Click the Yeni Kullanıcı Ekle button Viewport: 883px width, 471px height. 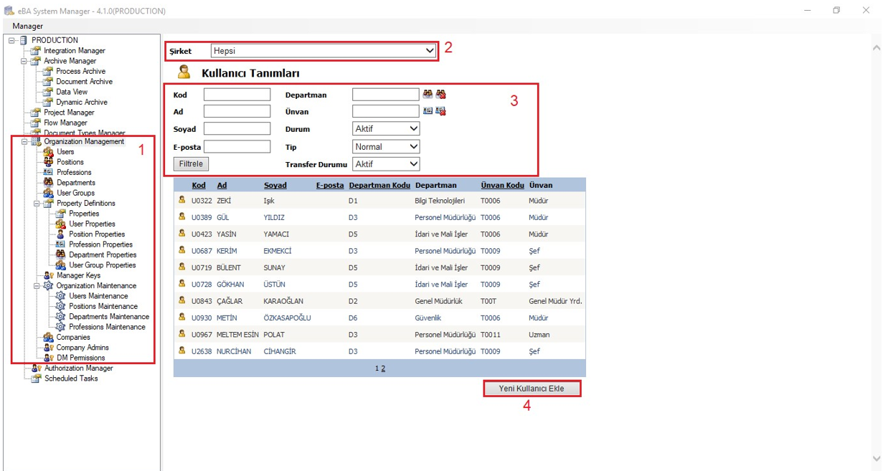click(532, 389)
